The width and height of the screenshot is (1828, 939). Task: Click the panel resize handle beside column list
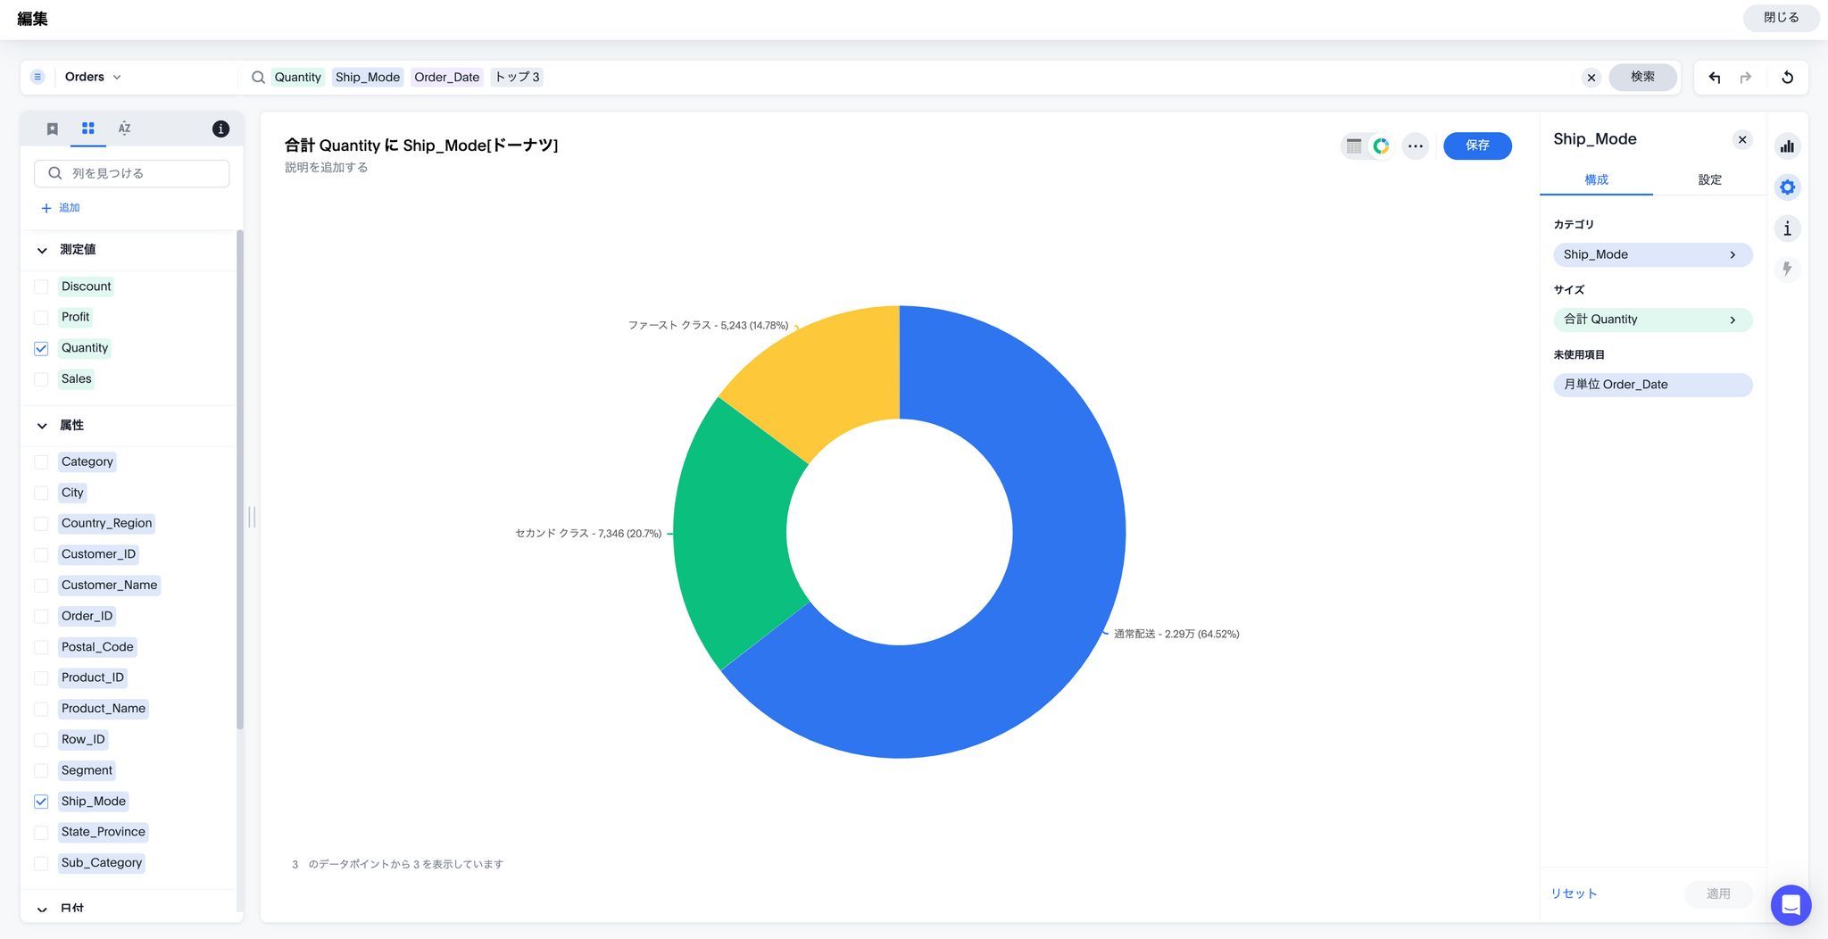coord(252,517)
